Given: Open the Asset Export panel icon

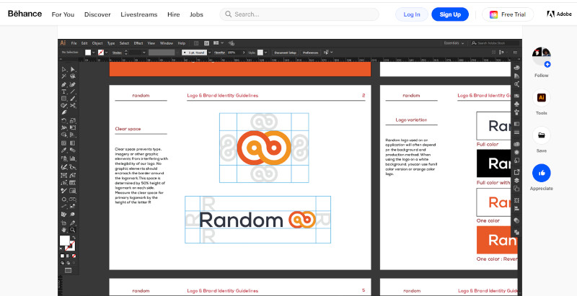Looking at the screenshot, I should pos(516,172).
